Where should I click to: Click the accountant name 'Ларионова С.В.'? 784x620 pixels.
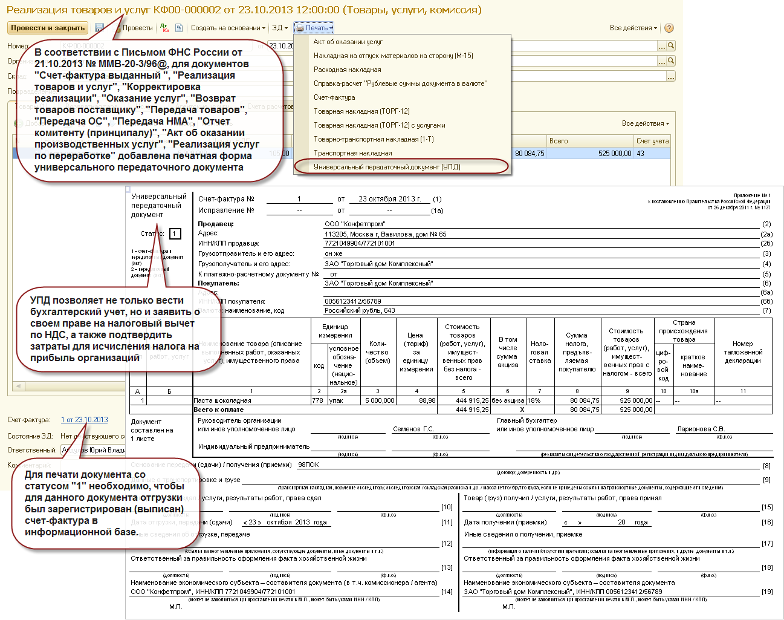701,429
